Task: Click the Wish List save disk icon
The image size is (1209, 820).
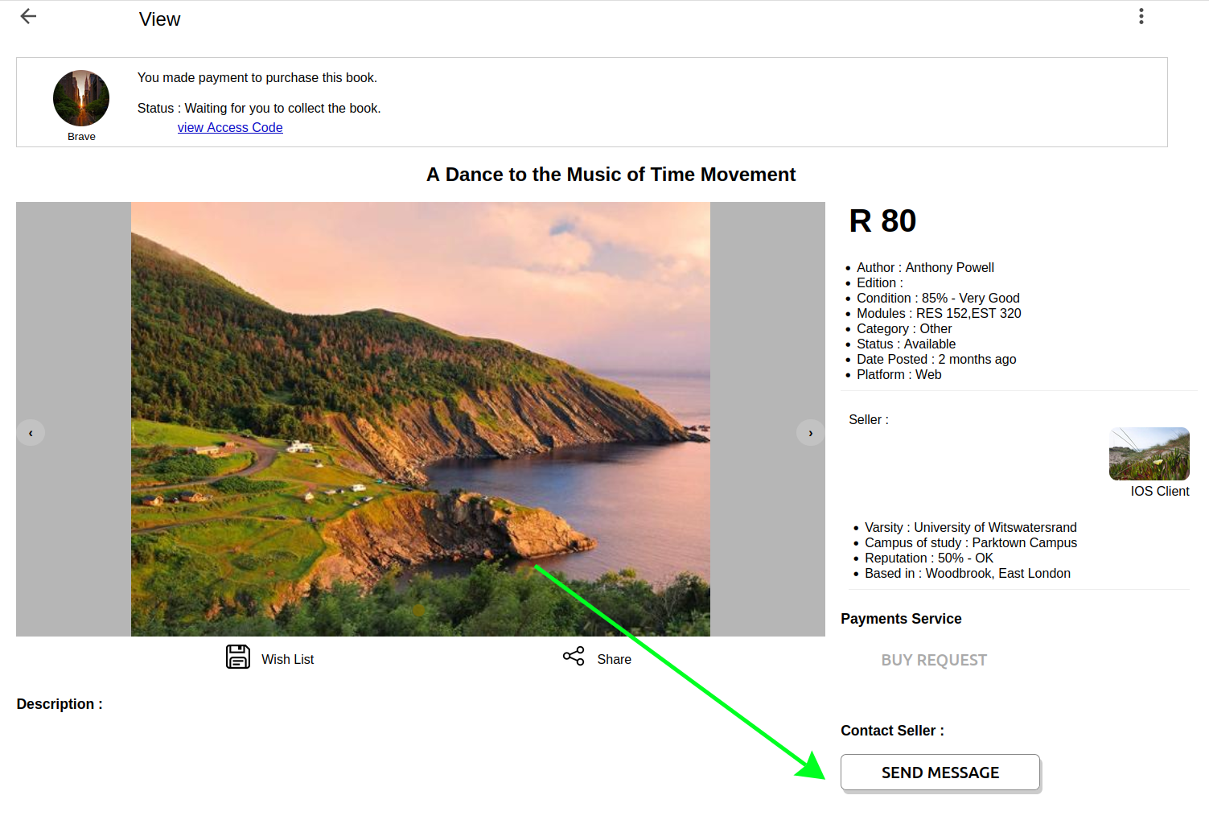Action: point(238,657)
